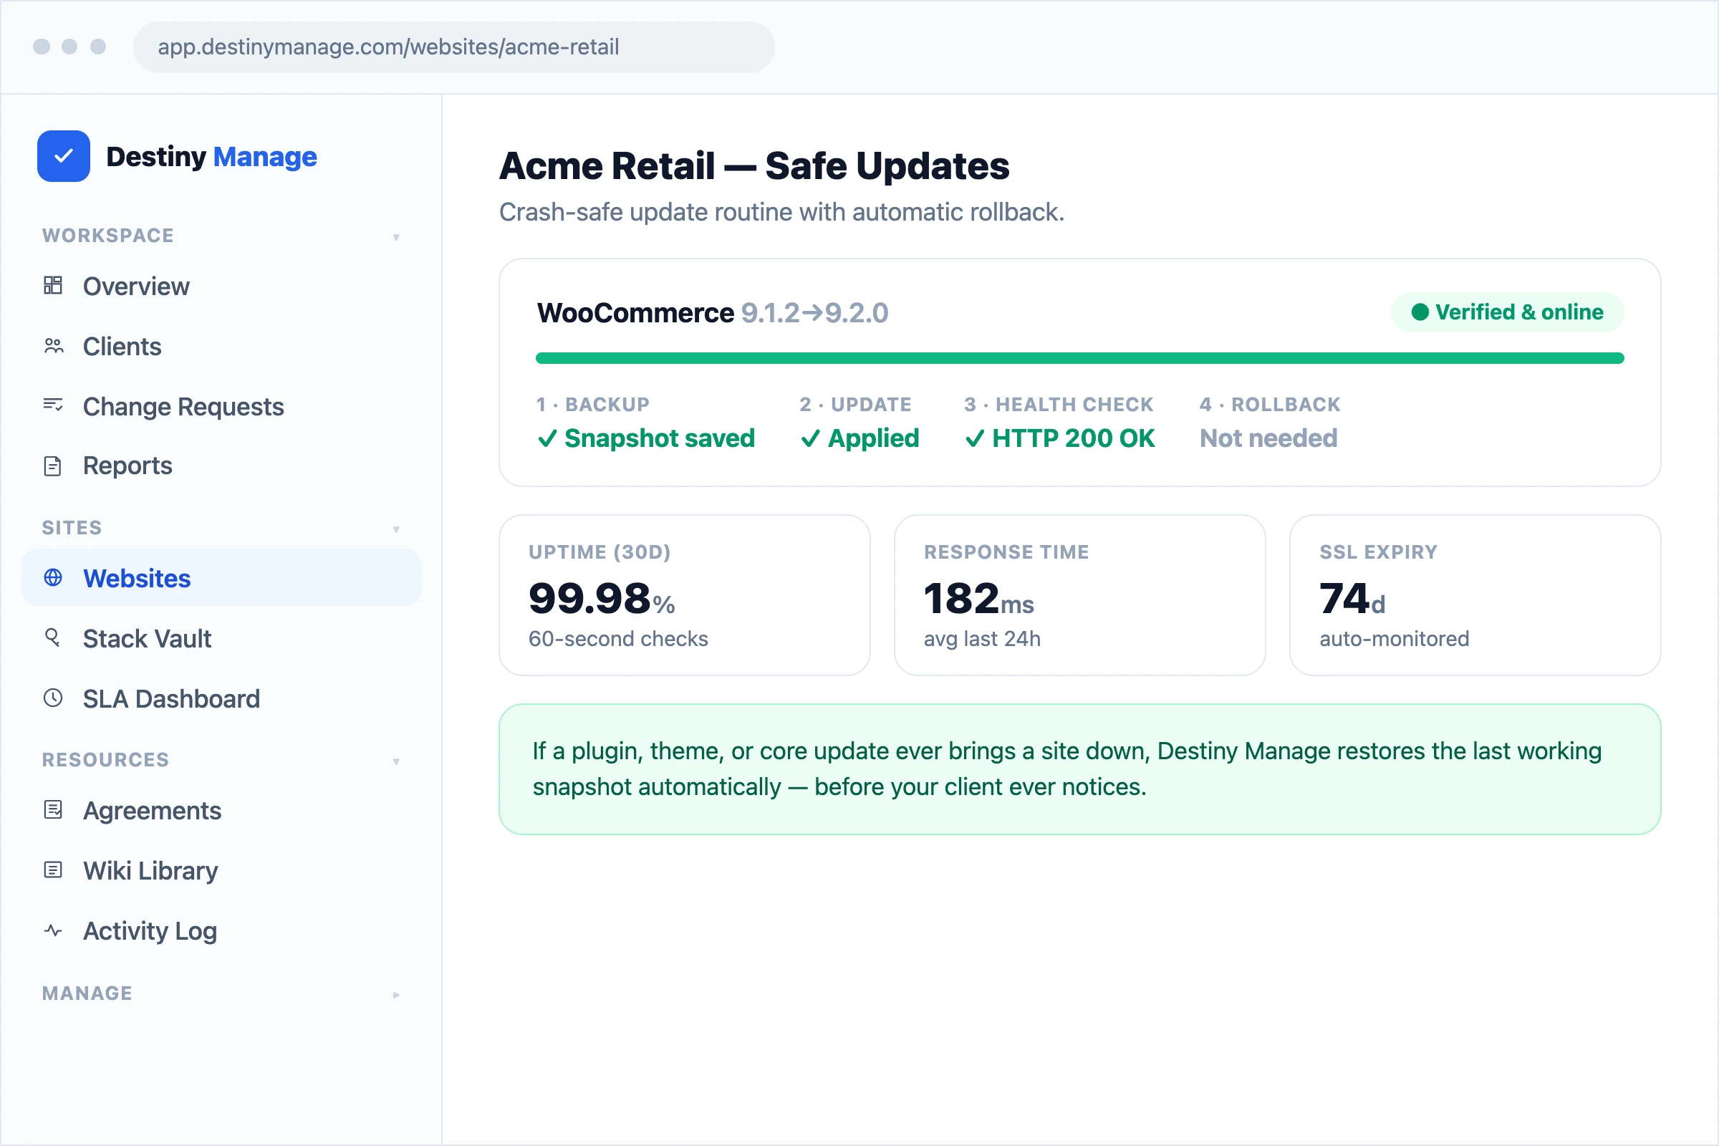
Task: Click the checkmark beside HTTP 200 OK
Action: point(975,438)
